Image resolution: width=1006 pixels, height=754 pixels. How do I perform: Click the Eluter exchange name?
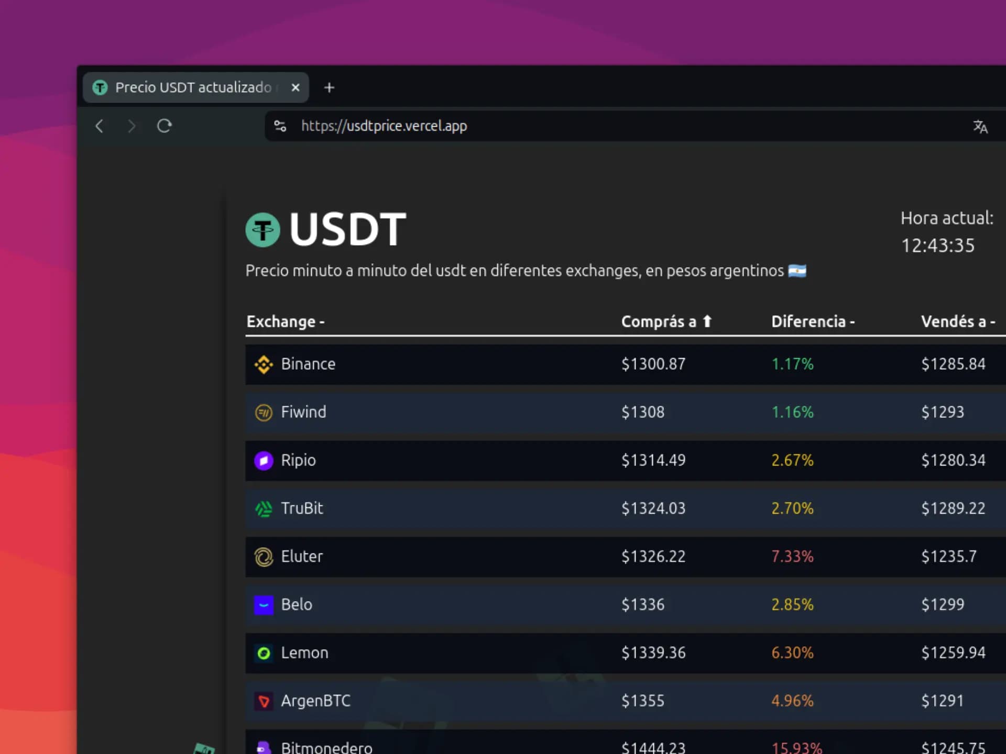pyautogui.click(x=302, y=557)
